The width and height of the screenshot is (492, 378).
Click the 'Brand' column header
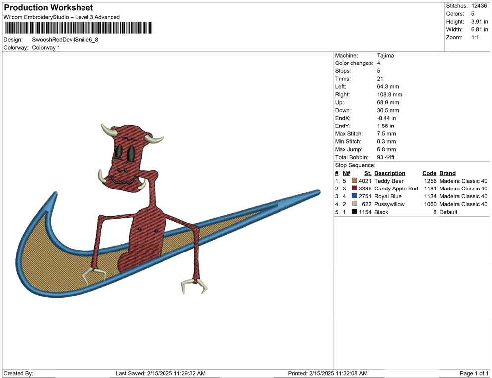[447, 173]
